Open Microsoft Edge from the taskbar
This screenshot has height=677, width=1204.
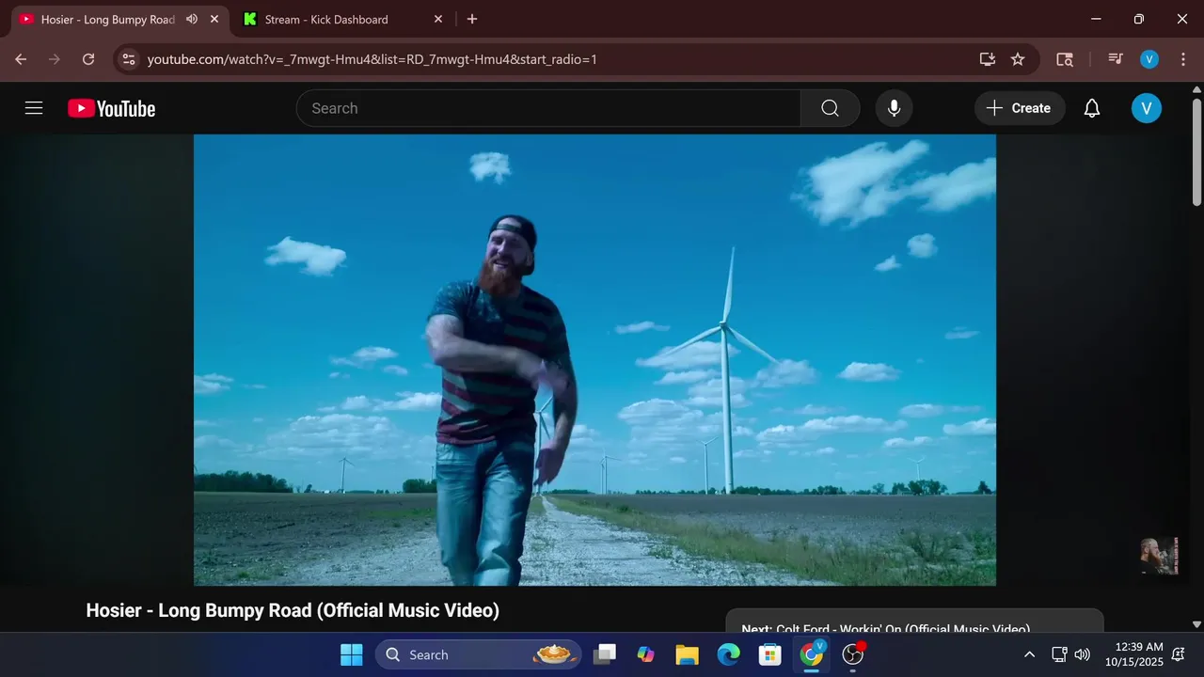tap(729, 654)
